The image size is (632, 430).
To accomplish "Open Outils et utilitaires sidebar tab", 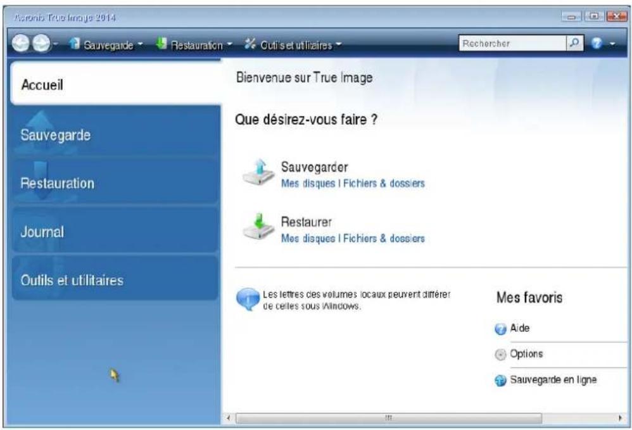I will click(116, 279).
